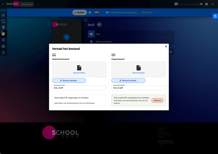This screenshot has height=154, width=218.
Task: Click the English file document icon
Action: click(138, 68)
